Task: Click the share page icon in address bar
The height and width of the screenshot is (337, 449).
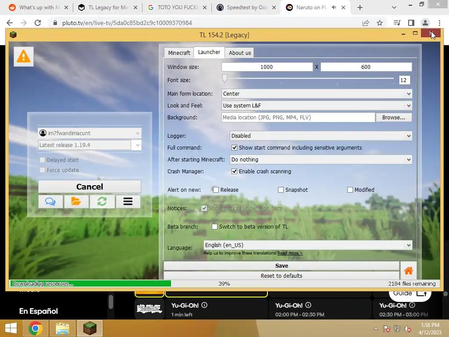Action: pyautogui.click(x=366, y=23)
